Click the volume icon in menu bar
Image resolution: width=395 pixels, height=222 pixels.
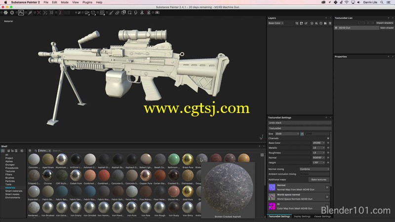pos(359,2)
